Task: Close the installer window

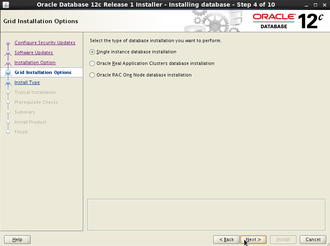Action: click(x=325, y=5)
